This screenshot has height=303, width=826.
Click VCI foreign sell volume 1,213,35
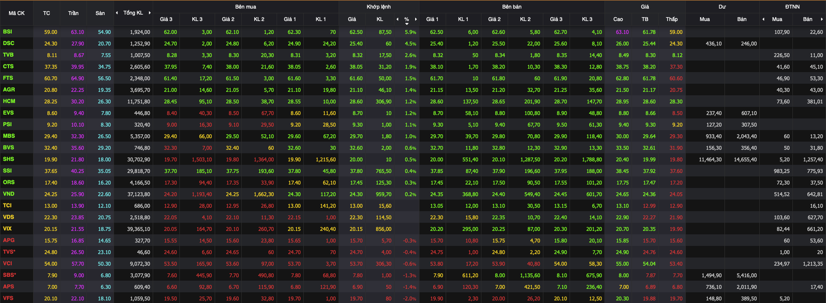pyautogui.click(x=813, y=264)
